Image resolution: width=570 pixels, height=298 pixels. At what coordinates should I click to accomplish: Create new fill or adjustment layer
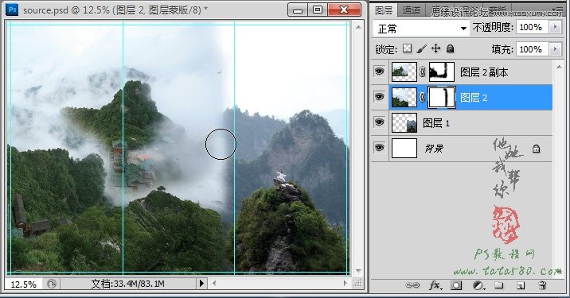click(x=478, y=285)
